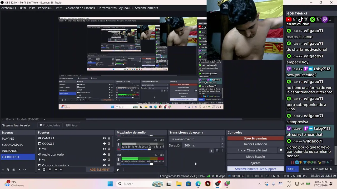Add a new source in Fuentes
Screen dimensions: 337x189
point(39,170)
